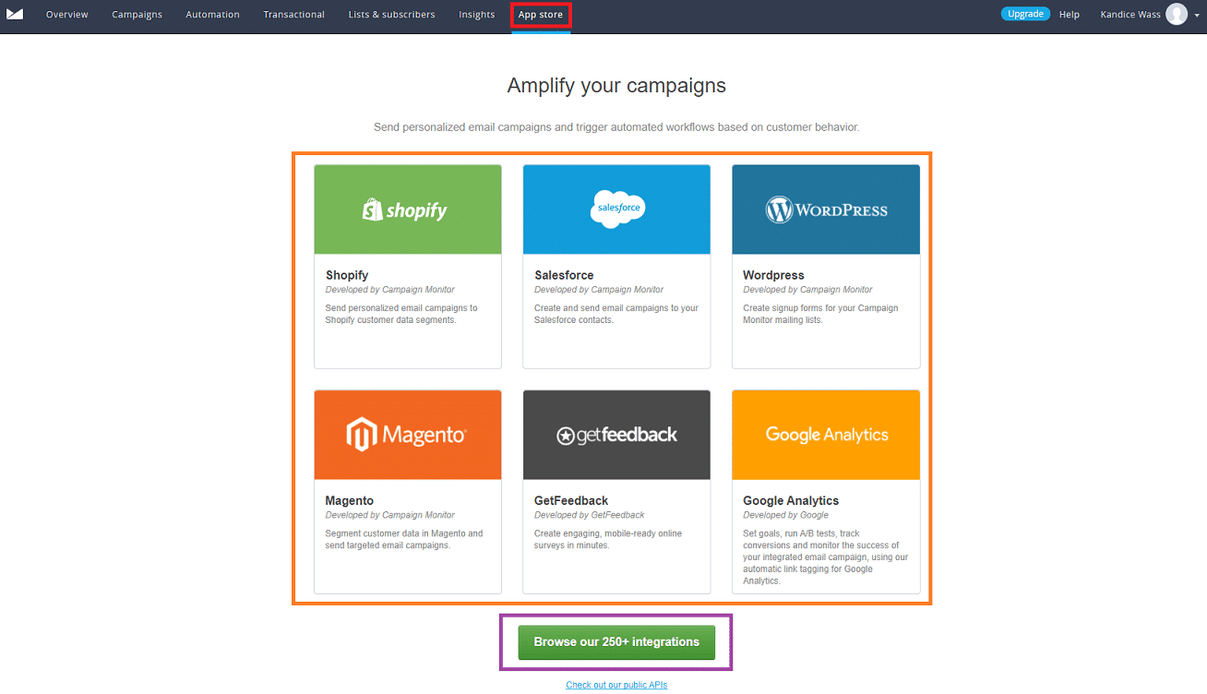Click the Google Analytics A/B tests description

826,556
